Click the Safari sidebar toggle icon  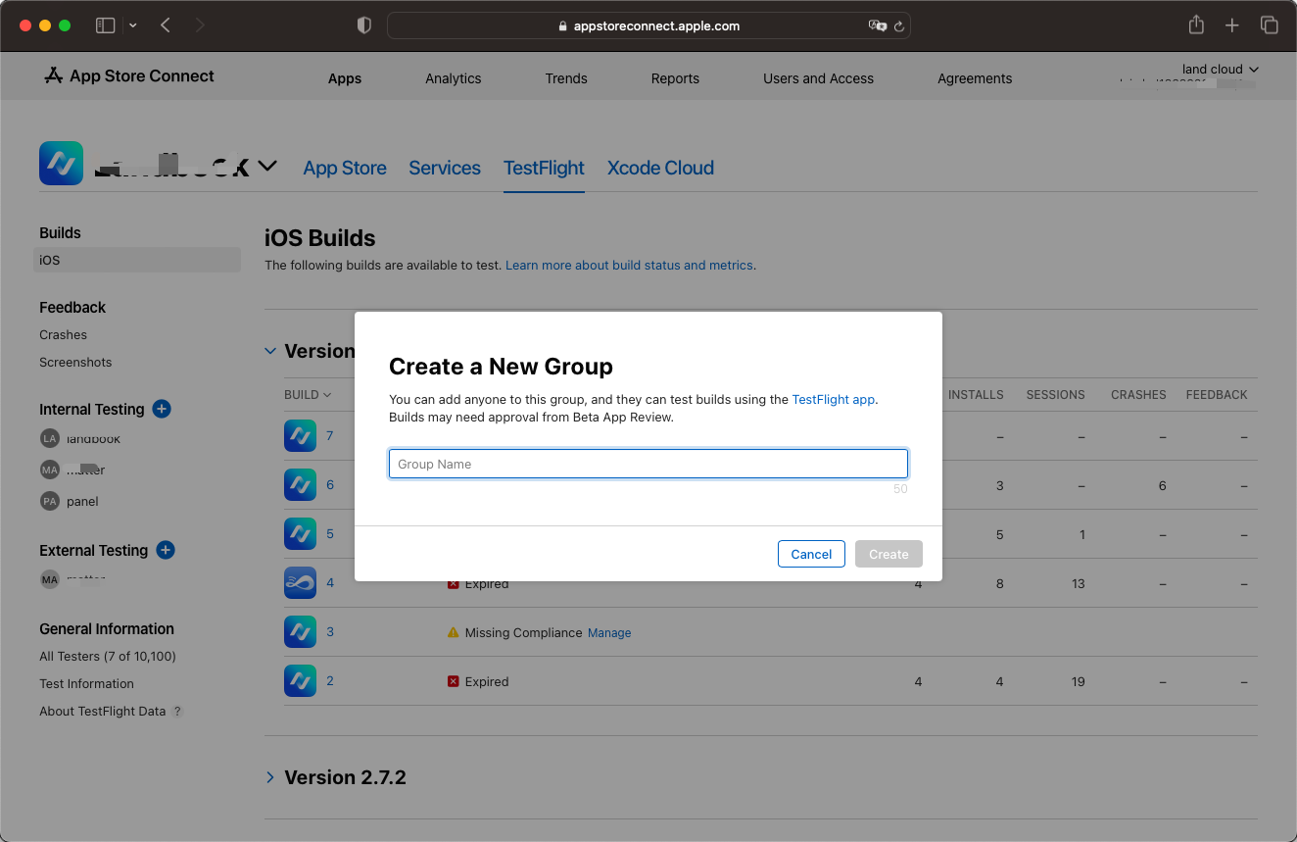[105, 25]
